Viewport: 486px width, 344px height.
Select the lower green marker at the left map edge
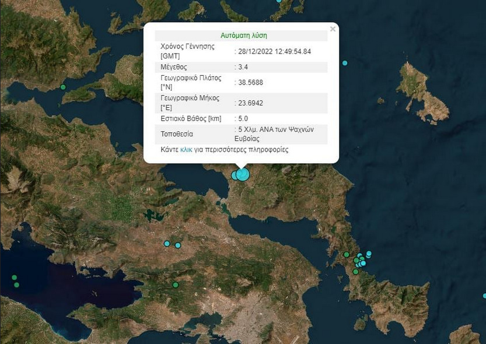pyautogui.click(x=16, y=285)
